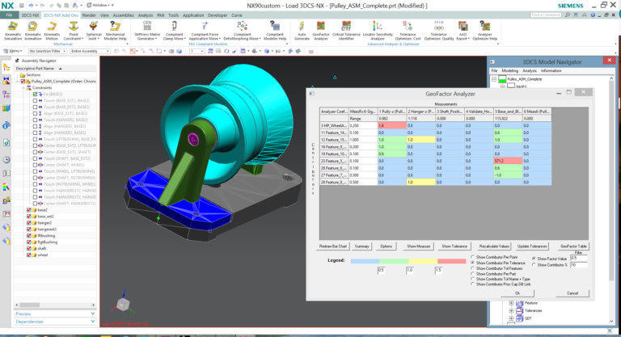621x337 pixels.
Task: Select Compliant DefoMorphing Move tool
Action: coord(242,31)
